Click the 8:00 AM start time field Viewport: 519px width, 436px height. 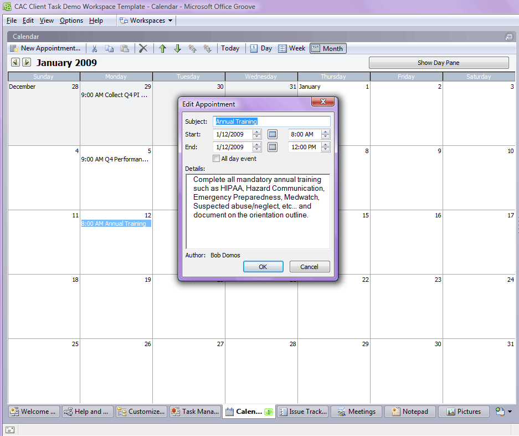pos(305,134)
